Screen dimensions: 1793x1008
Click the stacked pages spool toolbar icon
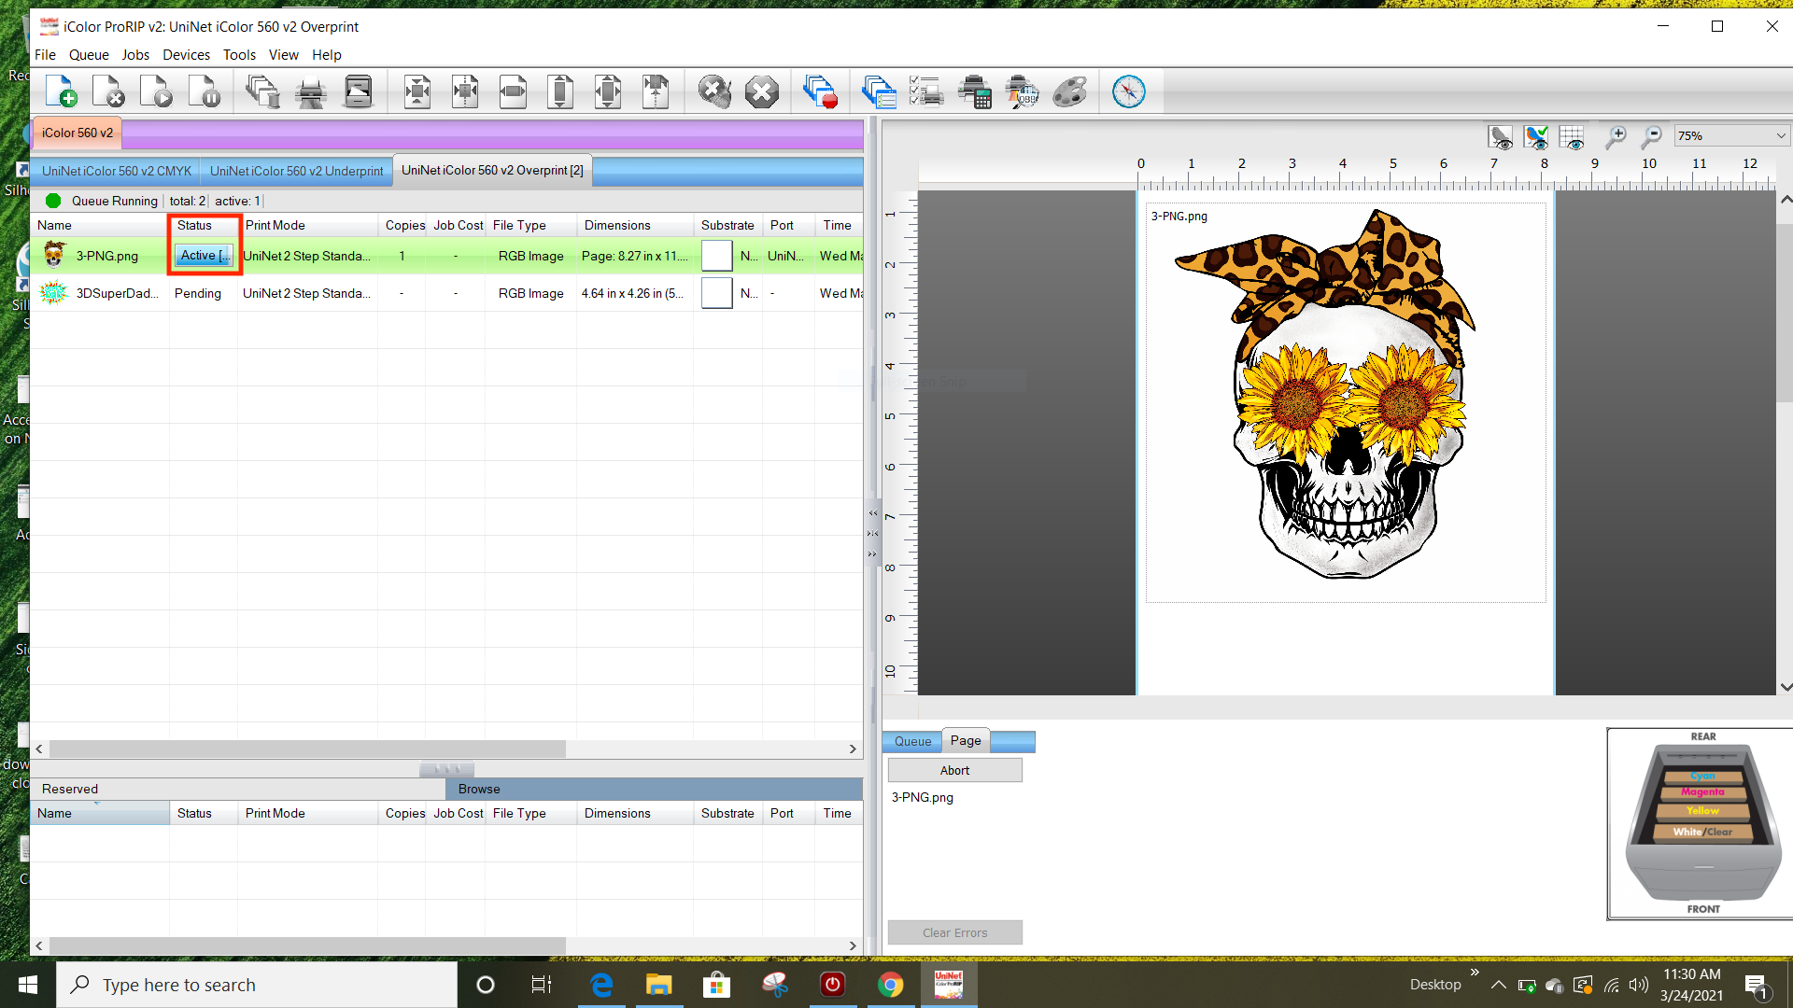tap(262, 91)
